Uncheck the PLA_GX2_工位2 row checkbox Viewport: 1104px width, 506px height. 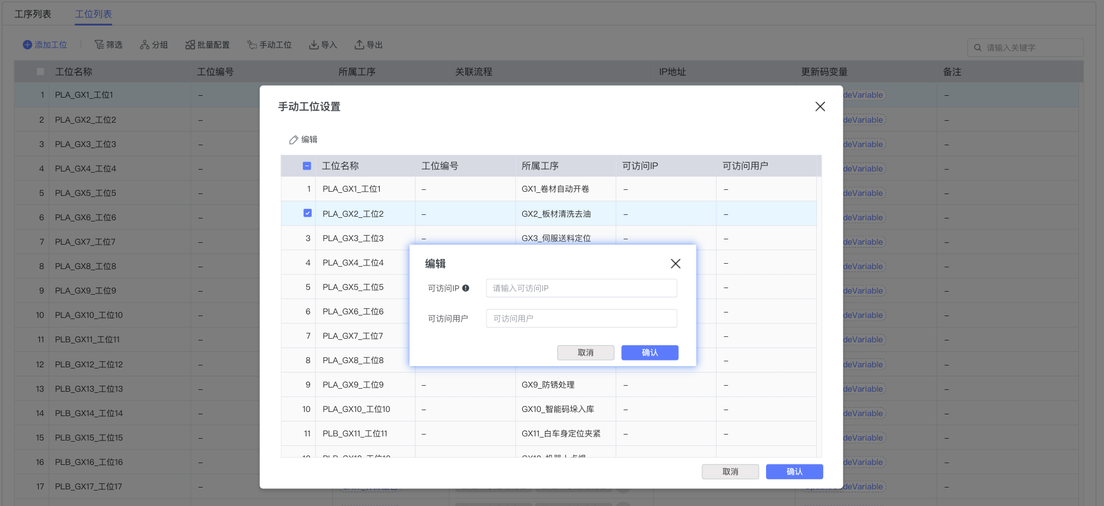(308, 213)
